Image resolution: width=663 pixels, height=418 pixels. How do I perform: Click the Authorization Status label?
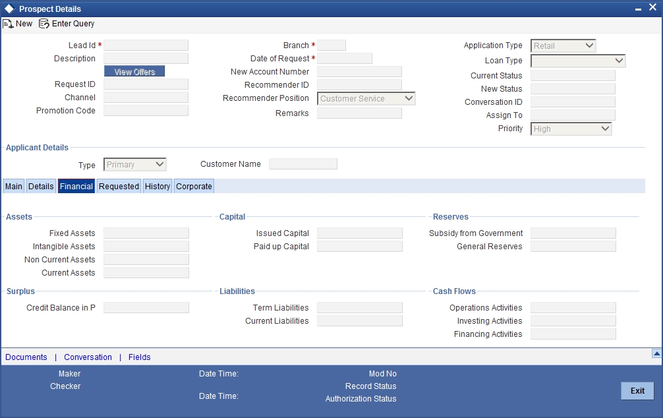(360, 398)
